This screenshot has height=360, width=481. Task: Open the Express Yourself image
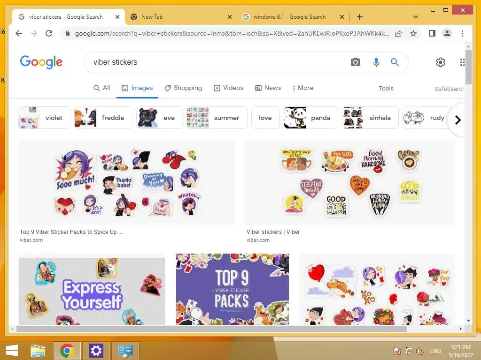[92, 291]
